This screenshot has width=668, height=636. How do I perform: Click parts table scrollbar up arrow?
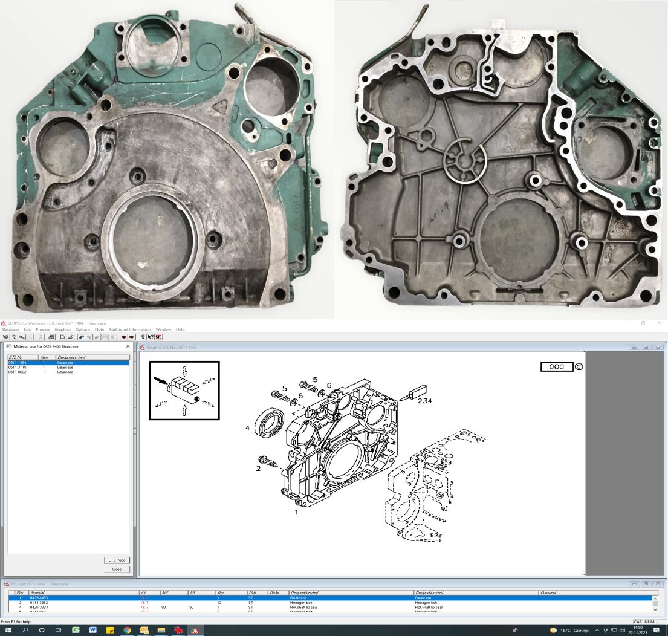click(x=655, y=598)
